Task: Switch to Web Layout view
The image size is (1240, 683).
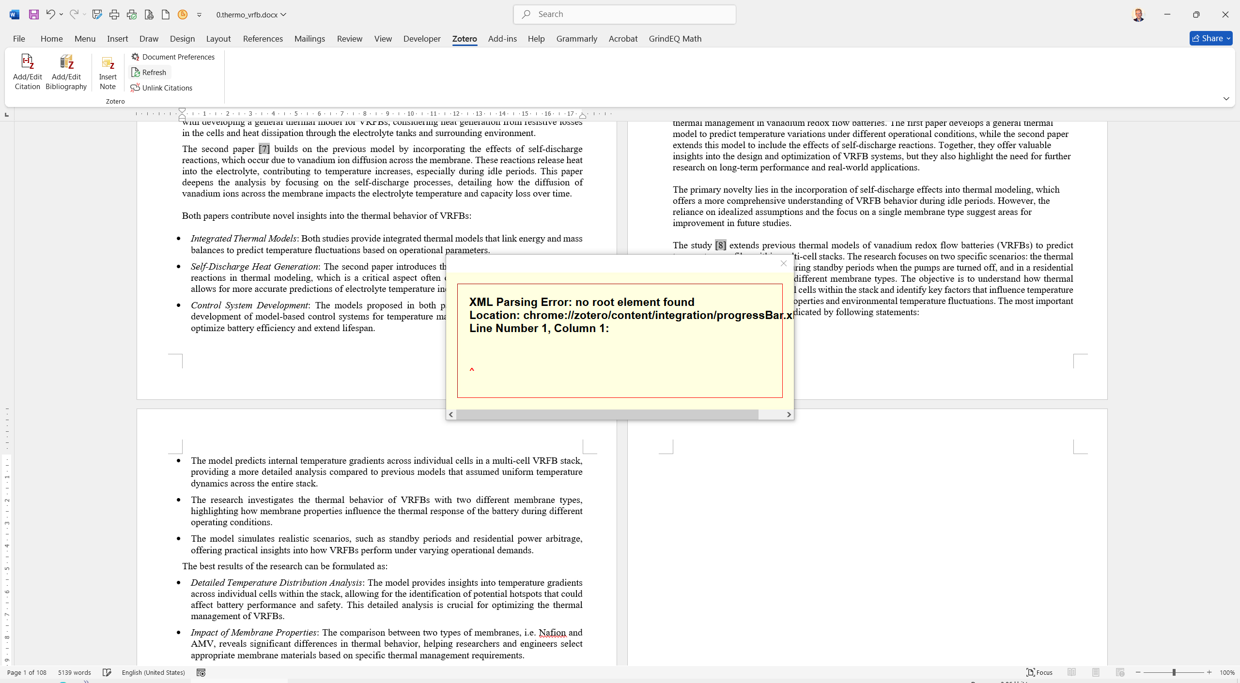Action: (x=1120, y=672)
